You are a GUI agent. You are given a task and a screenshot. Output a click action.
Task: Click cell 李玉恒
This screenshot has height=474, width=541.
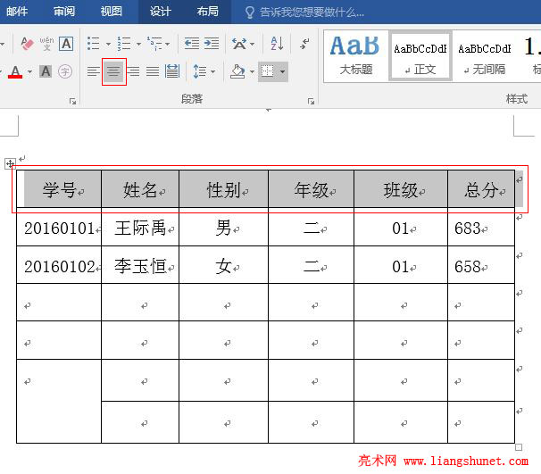coord(140,266)
